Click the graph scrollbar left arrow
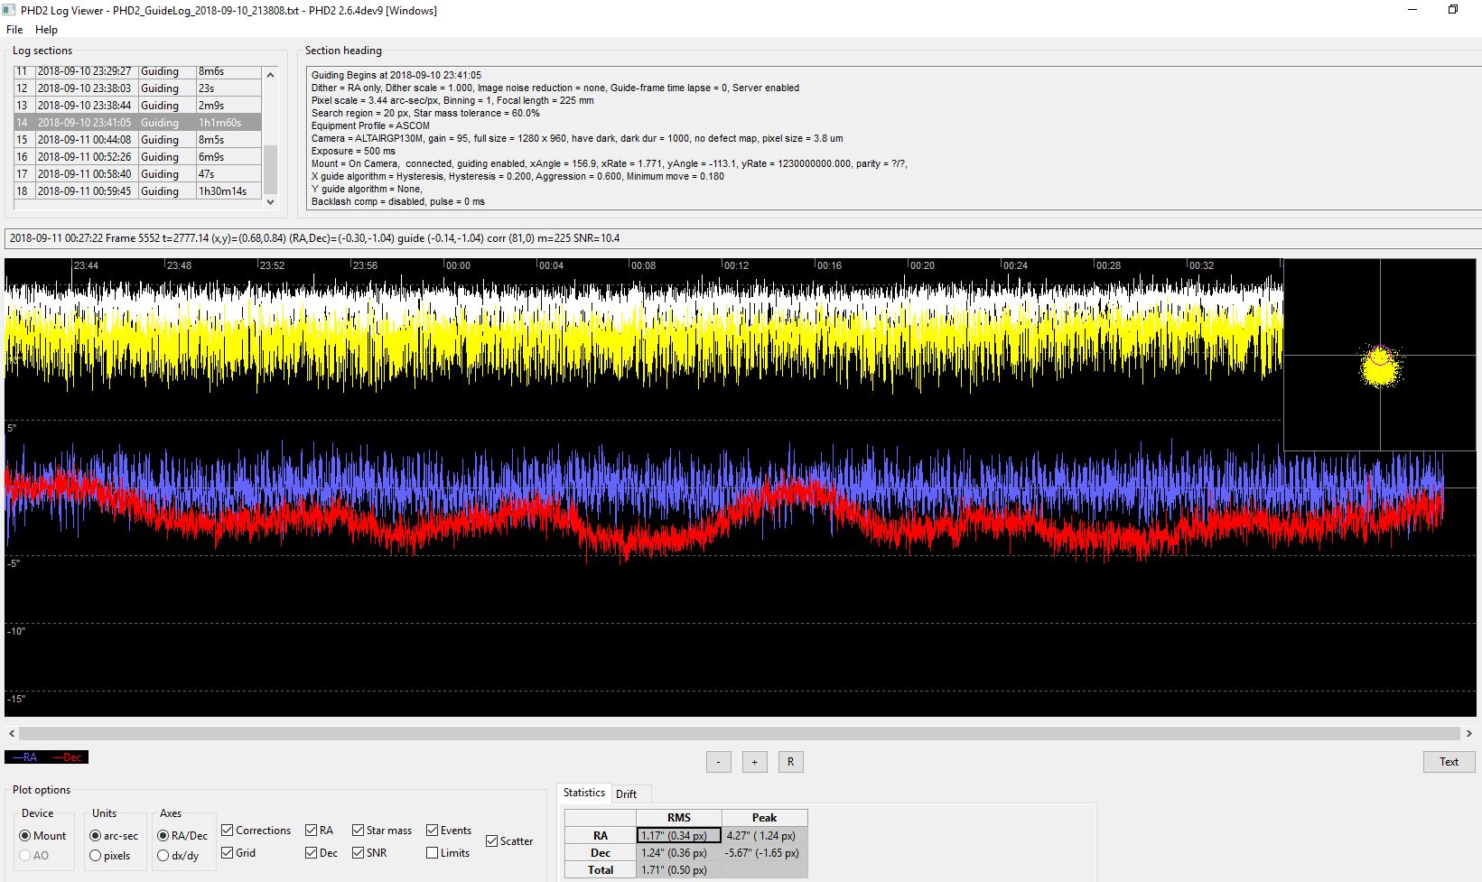 [11, 734]
